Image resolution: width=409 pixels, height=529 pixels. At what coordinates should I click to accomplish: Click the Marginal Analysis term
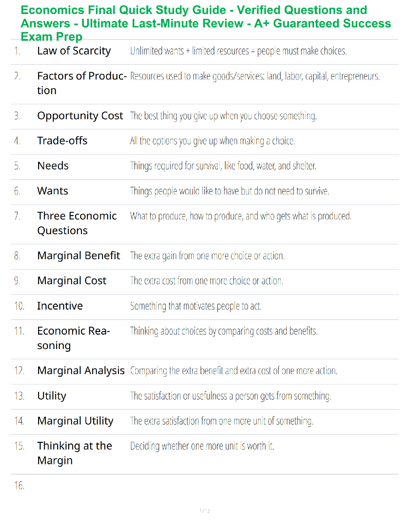click(x=81, y=371)
